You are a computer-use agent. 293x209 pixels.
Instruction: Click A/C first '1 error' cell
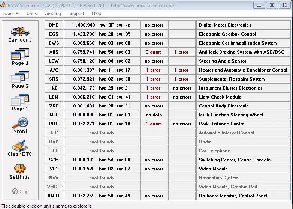coord(154,70)
